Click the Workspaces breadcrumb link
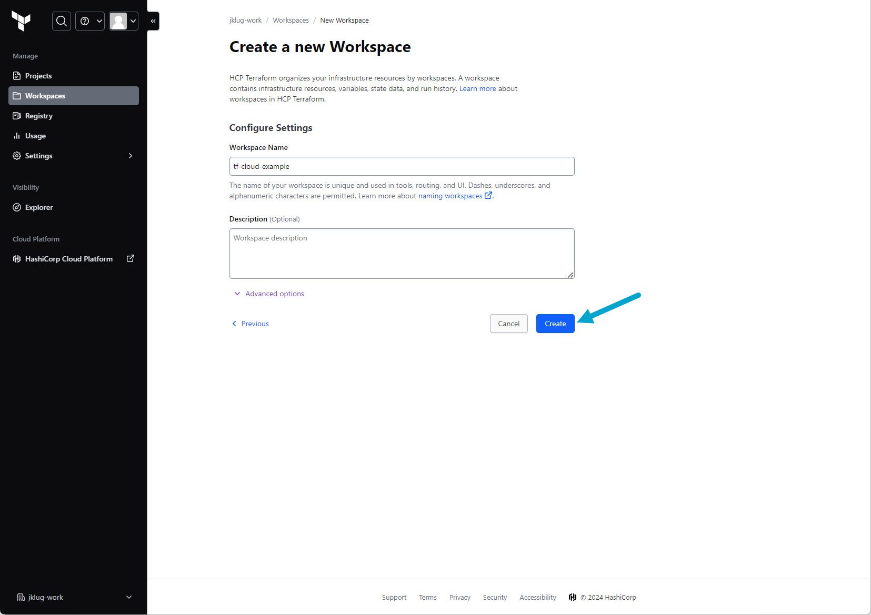 [291, 21]
